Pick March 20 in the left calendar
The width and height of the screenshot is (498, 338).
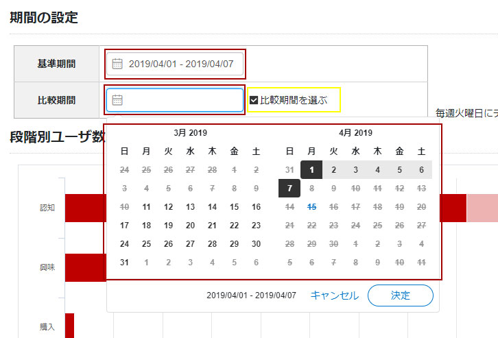190,226
